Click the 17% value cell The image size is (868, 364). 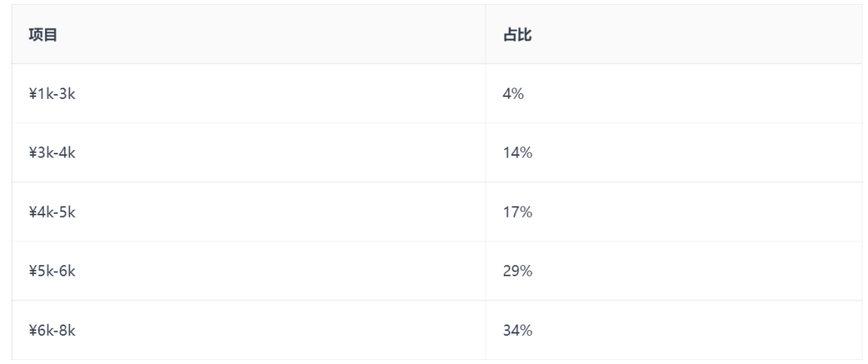coord(518,212)
